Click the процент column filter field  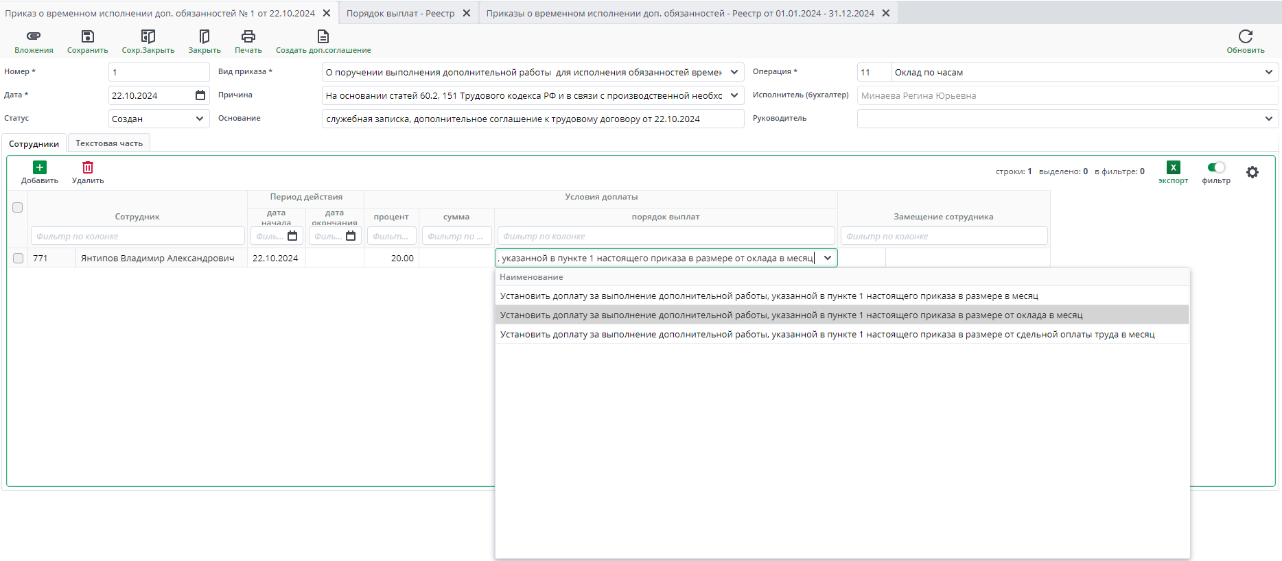pos(392,236)
